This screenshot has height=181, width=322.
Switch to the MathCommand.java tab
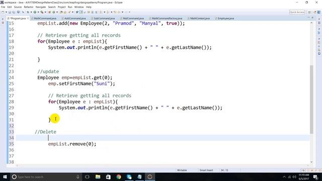tap(45, 18)
